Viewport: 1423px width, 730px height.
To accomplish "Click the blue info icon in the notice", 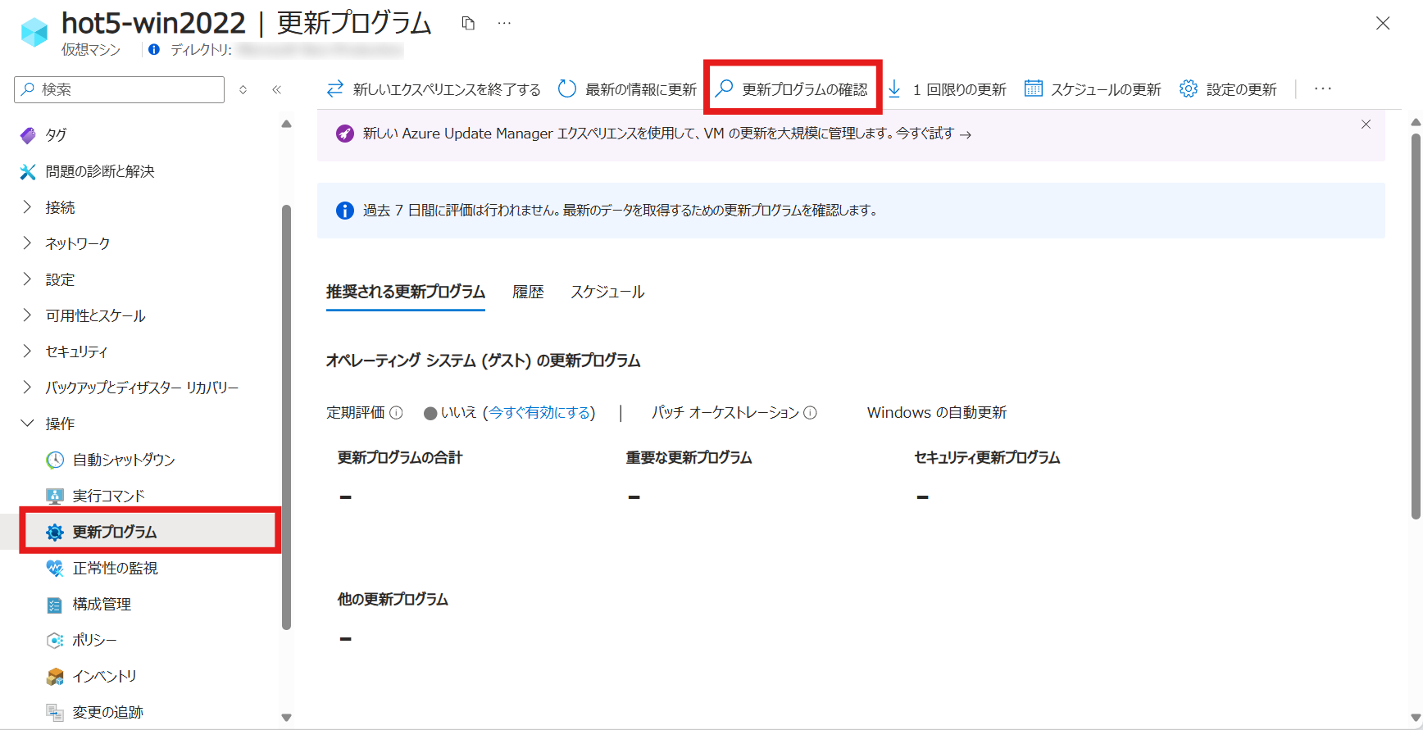I will pos(345,211).
